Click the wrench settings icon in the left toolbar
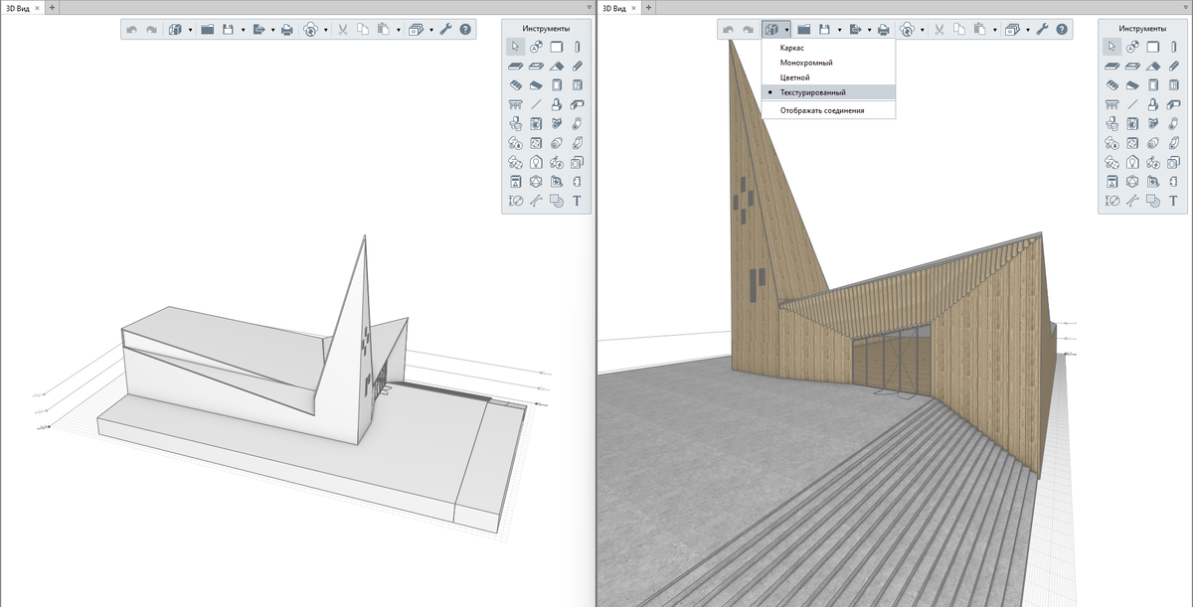1193x607 pixels. (445, 30)
